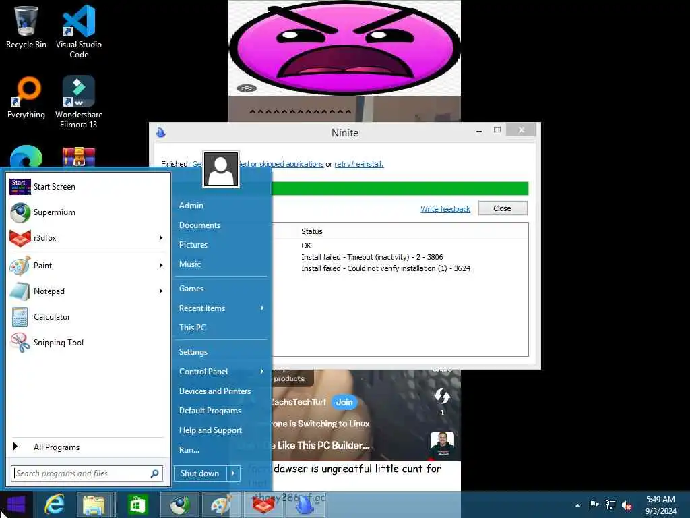Open Help and Support

210,430
